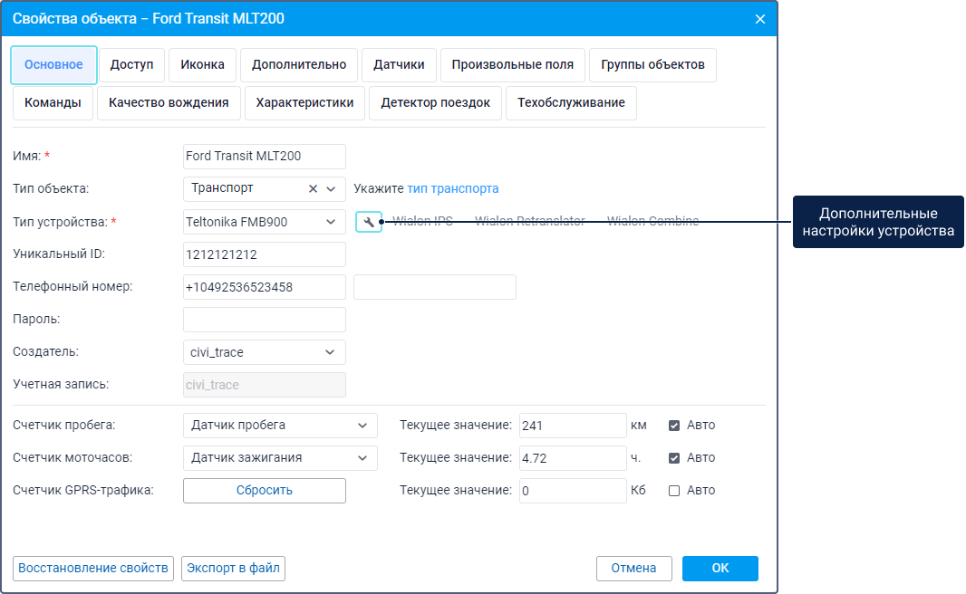This screenshot has width=966, height=594.
Task: Toggle Auto for mileage counter
Action: pyautogui.click(x=674, y=426)
